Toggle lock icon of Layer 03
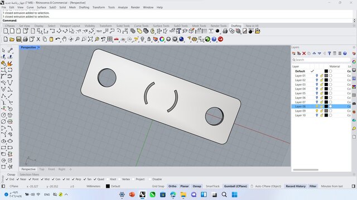The image size is (357, 200). [321, 84]
